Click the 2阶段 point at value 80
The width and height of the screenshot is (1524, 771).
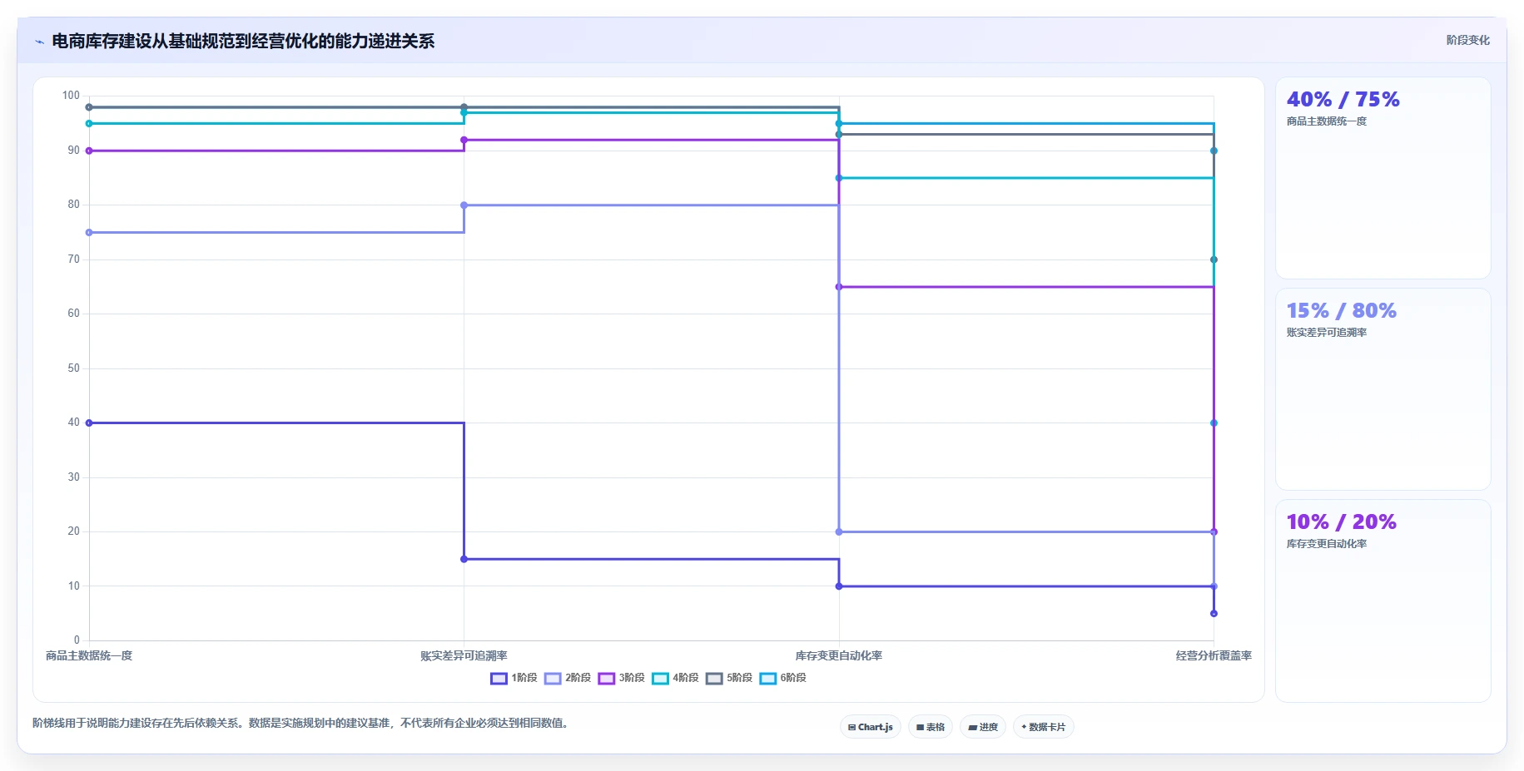click(x=464, y=205)
